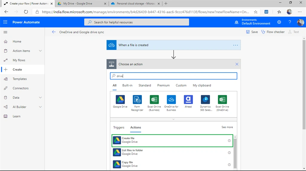
Task: Show info for Create file action
Action: click(x=229, y=140)
